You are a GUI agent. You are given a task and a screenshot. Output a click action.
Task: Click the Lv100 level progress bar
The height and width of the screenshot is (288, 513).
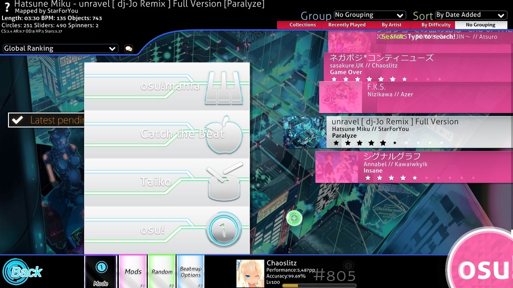319,285
